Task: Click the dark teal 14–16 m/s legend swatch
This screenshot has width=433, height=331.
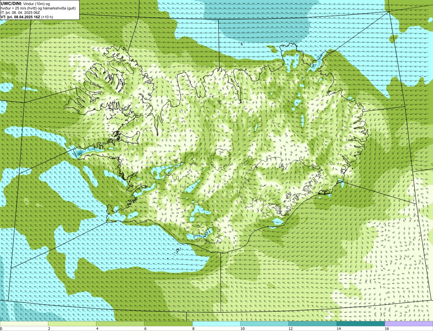Action: pyautogui.click(x=361, y=324)
